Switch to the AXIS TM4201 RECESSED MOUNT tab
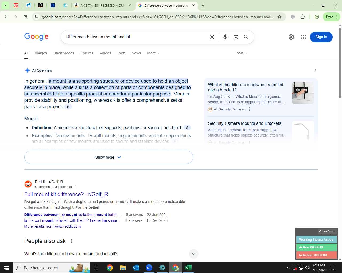The image size is (342, 273). tap(103, 5)
